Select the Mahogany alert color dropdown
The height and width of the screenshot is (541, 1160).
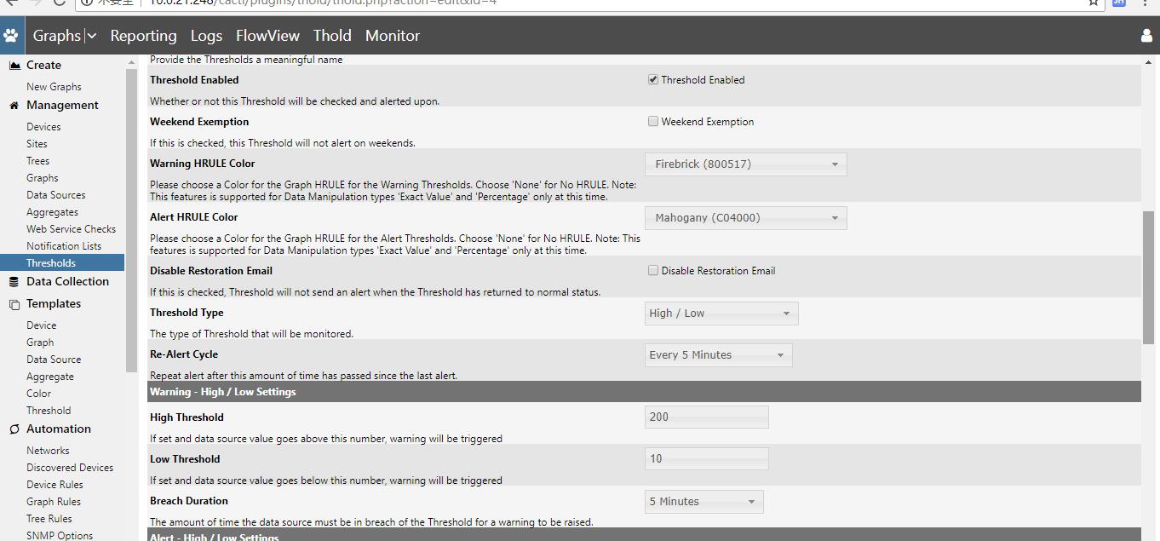(745, 217)
